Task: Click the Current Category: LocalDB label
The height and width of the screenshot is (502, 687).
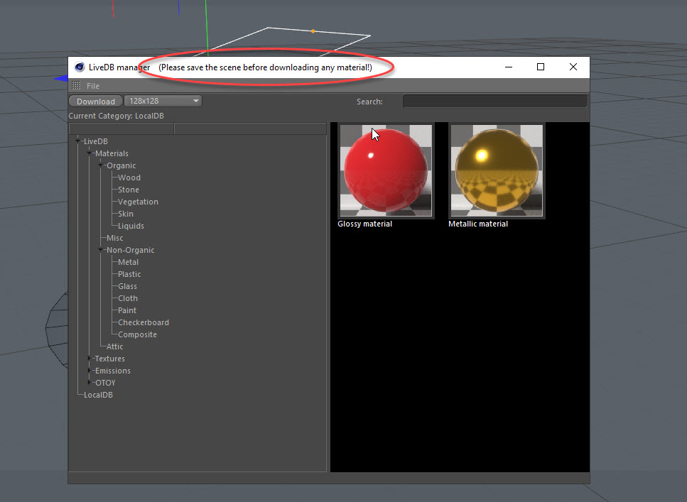Action: tap(116, 116)
